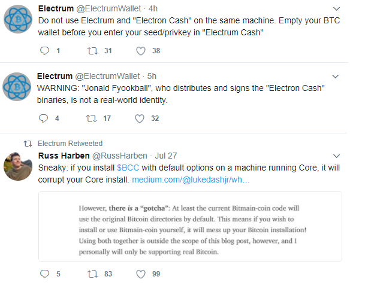Open the $BCC cashtag link

point(128,168)
